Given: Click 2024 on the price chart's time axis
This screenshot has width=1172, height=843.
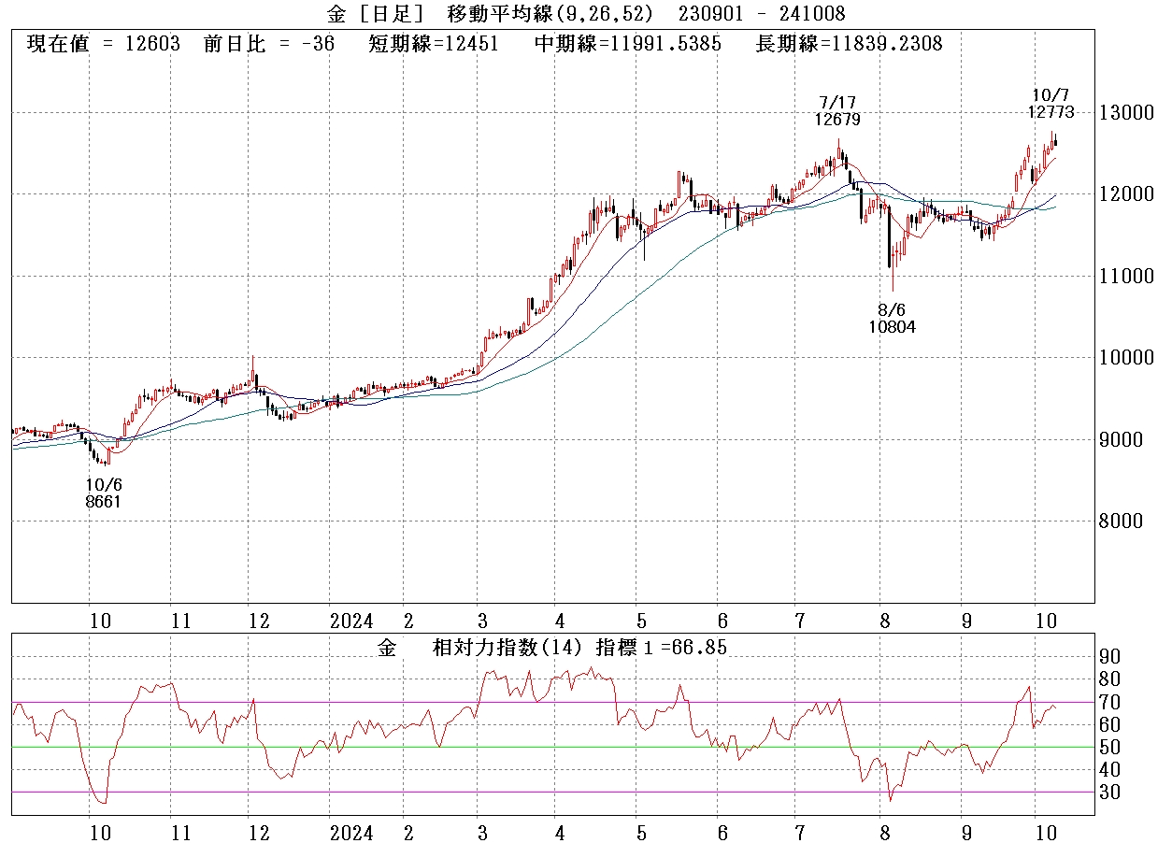Looking at the screenshot, I should [351, 622].
